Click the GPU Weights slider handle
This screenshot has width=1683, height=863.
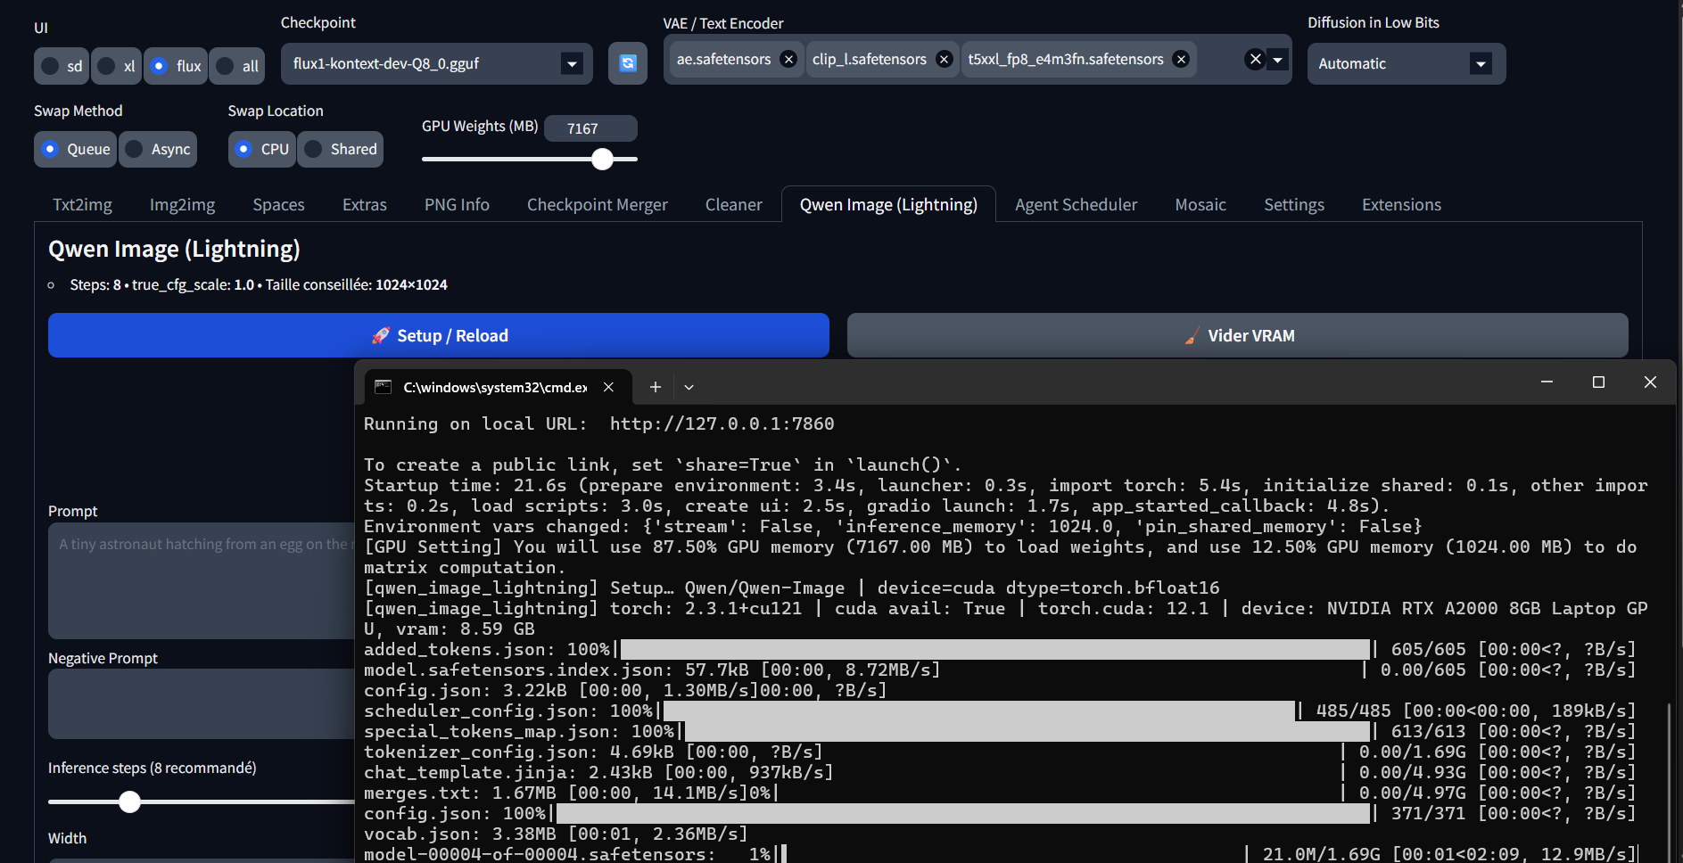(x=603, y=159)
